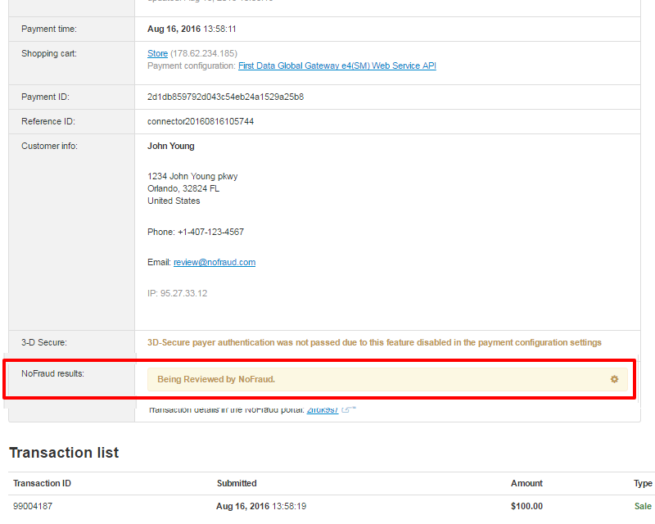Click the Reference ID row label
Screen dimensions: 655x524
(48, 121)
